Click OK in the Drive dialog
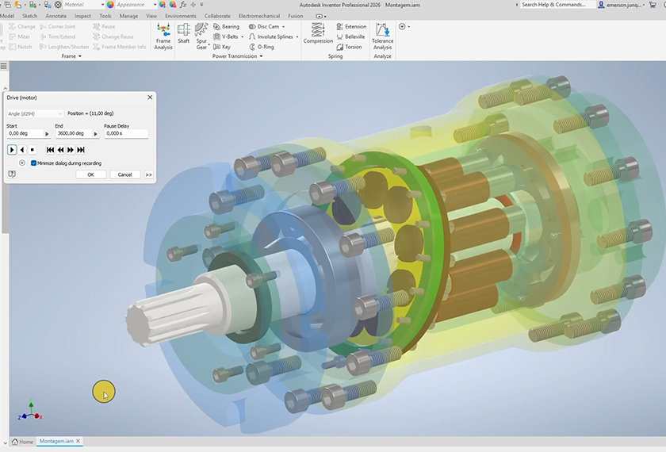 (90, 174)
